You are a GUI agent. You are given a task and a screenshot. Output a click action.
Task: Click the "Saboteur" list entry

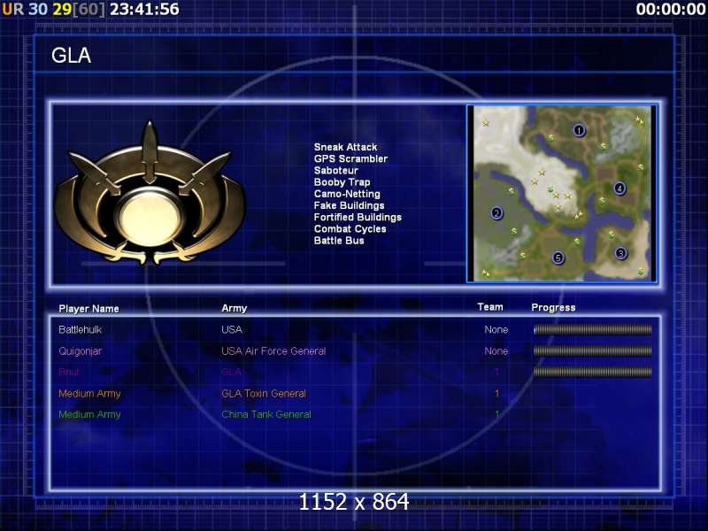pyautogui.click(x=336, y=171)
